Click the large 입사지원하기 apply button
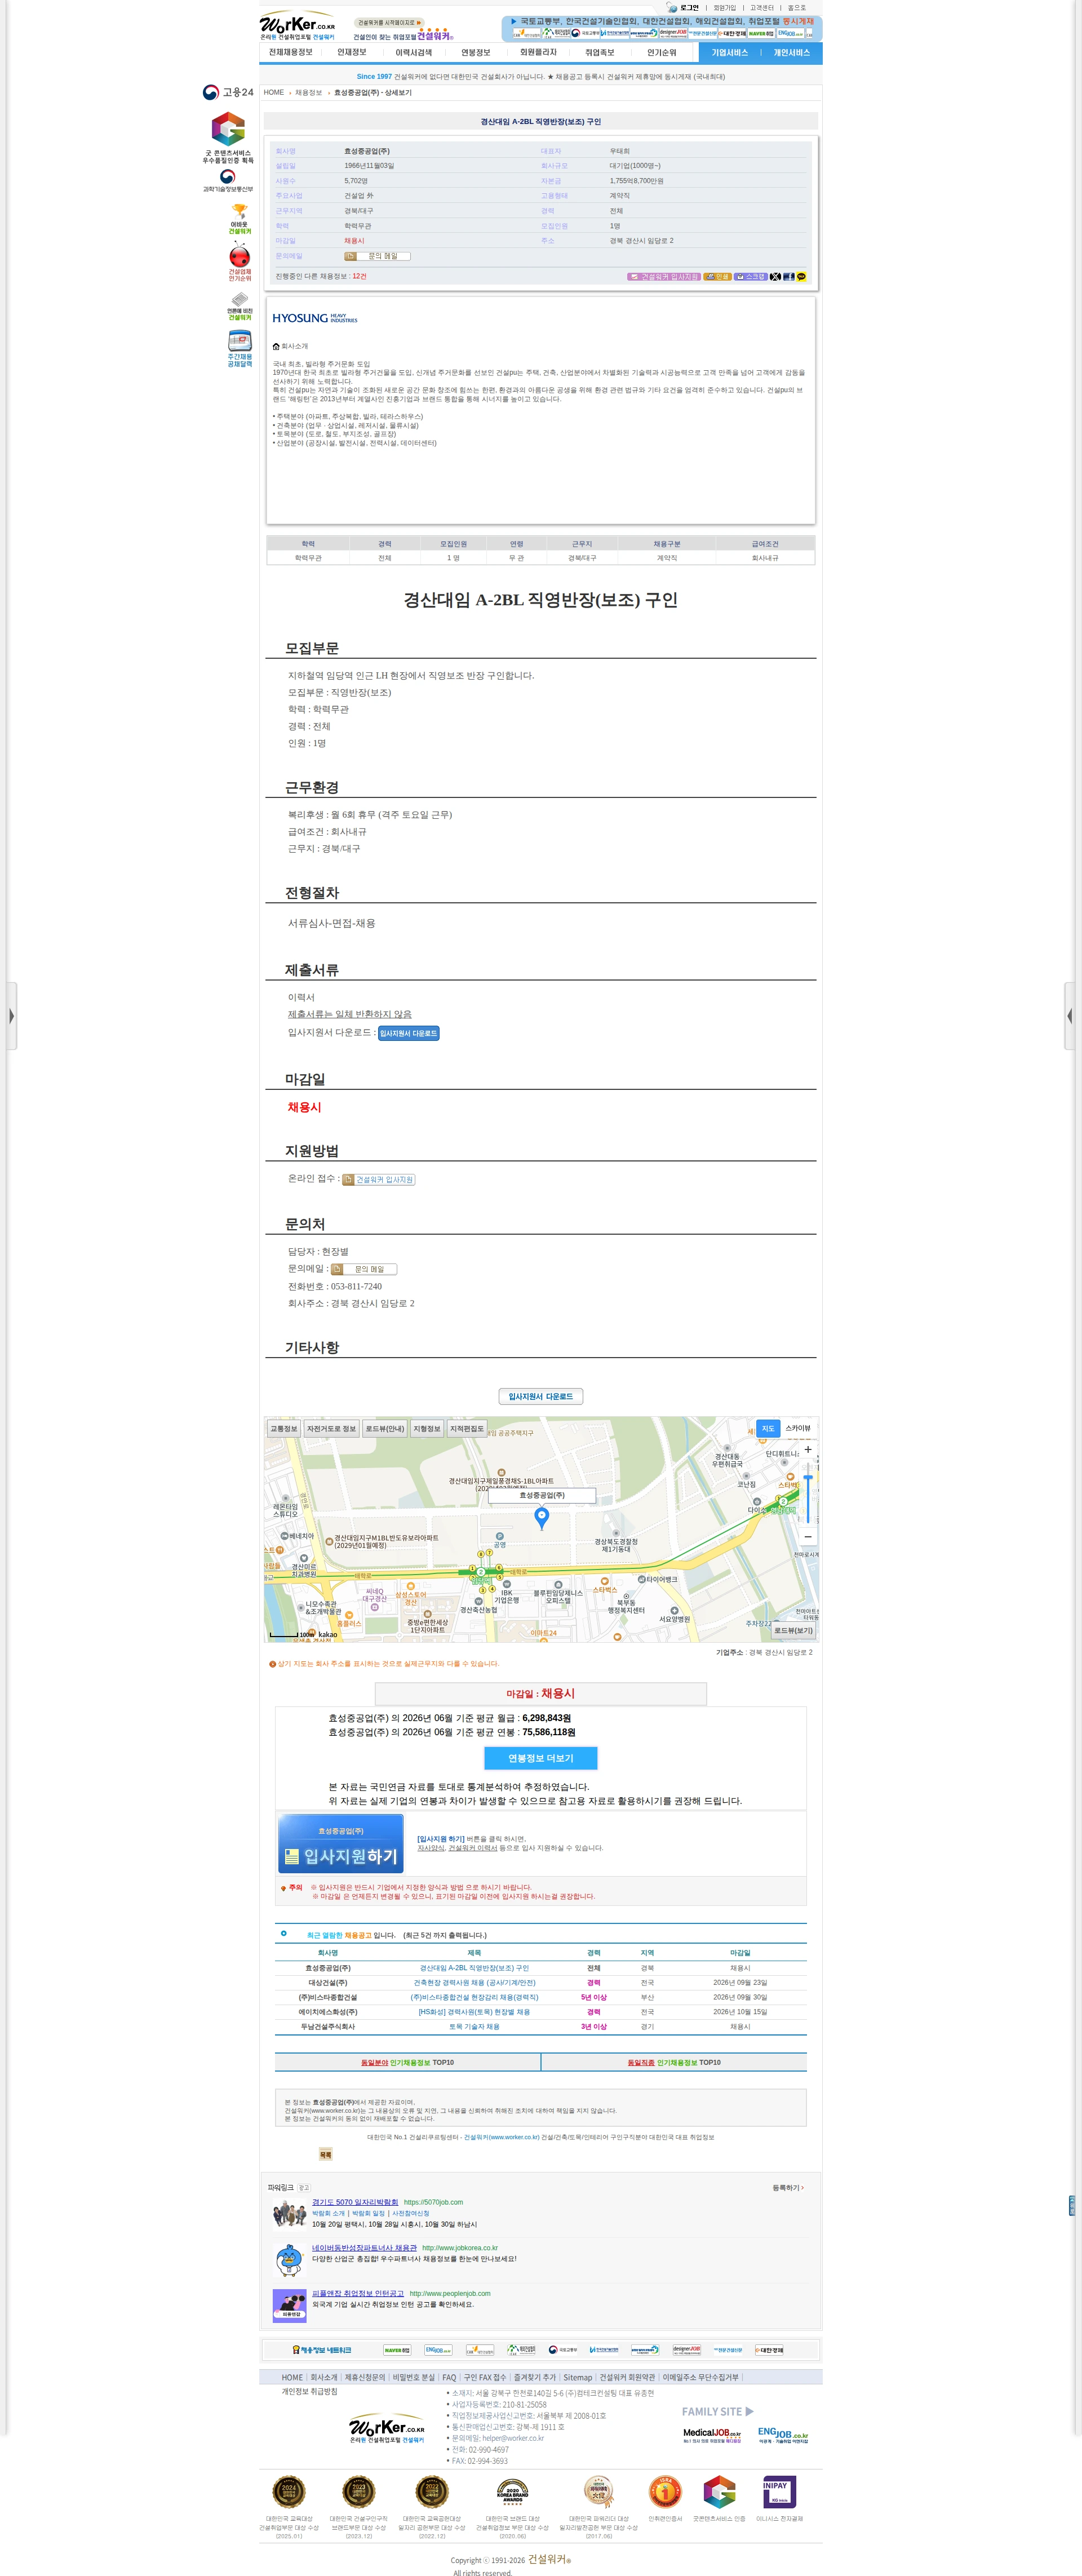Image resolution: width=1082 pixels, height=2576 pixels. (x=341, y=1844)
